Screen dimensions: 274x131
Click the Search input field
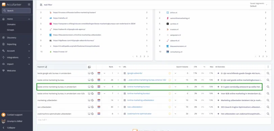(16, 11)
